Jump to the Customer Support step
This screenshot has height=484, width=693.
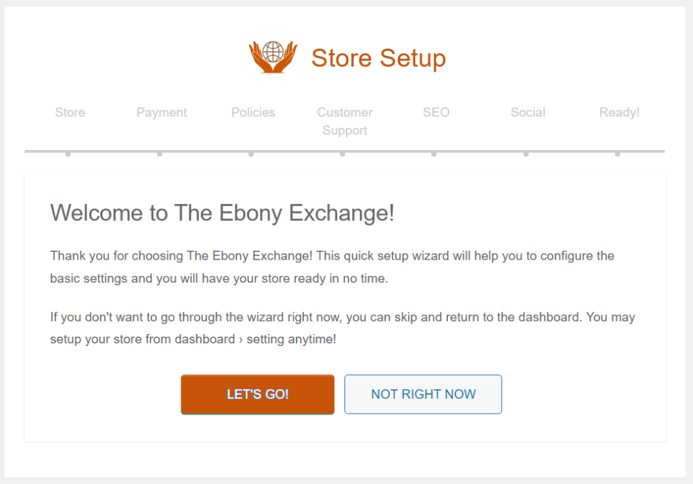point(344,121)
